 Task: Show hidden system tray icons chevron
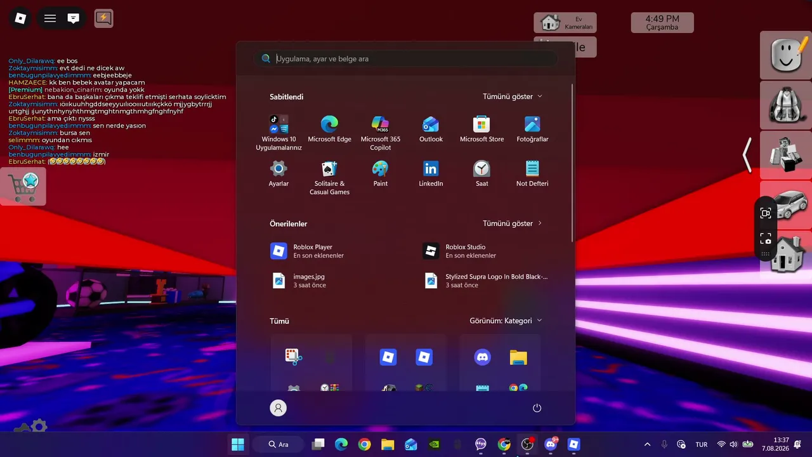(x=647, y=444)
